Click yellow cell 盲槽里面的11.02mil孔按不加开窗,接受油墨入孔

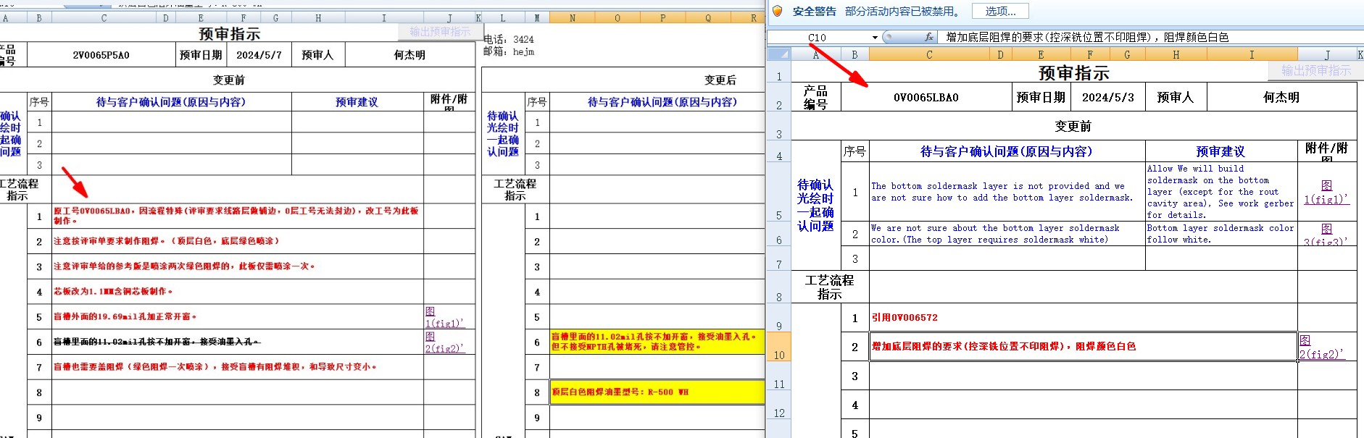pos(657,342)
